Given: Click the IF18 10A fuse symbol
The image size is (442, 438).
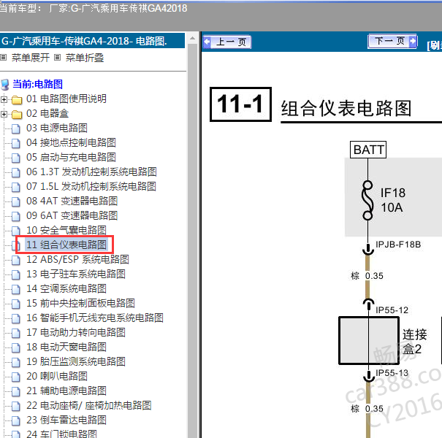Looking at the screenshot, I should tap(367, 200).
